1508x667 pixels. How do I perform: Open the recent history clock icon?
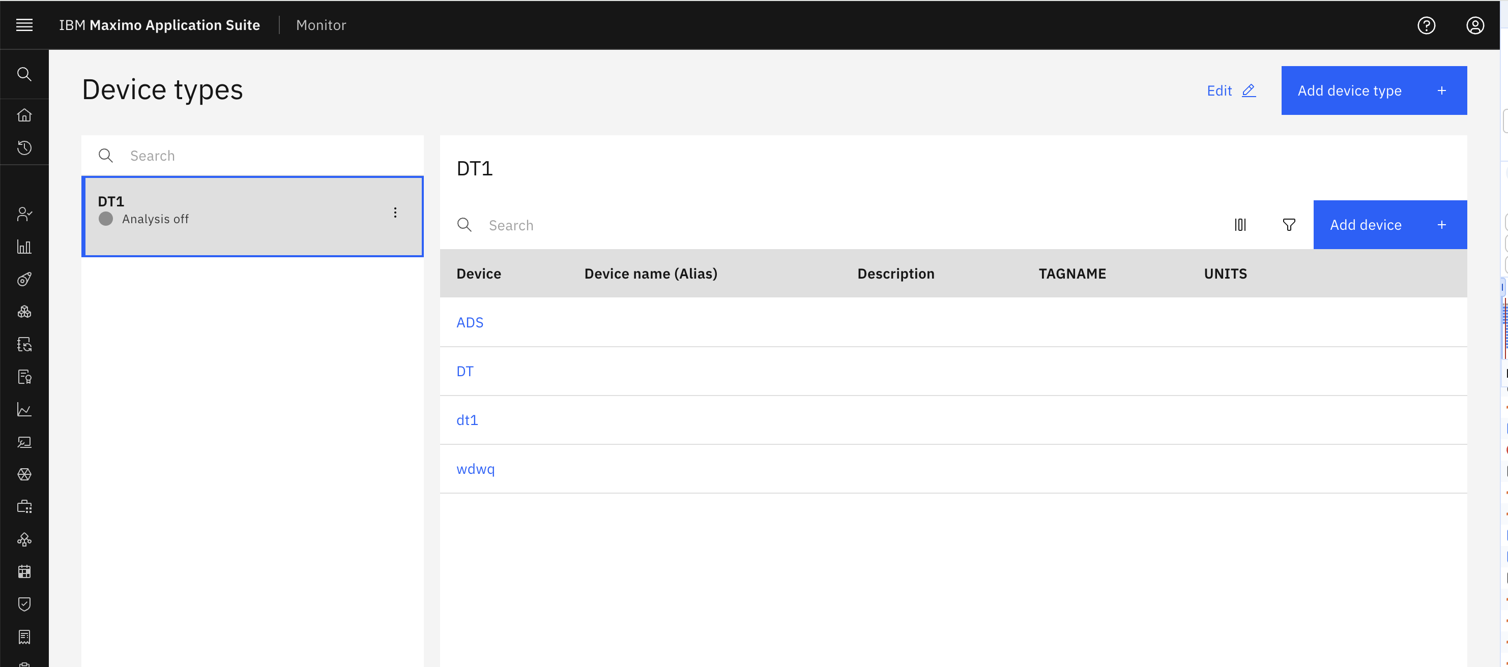click(x=24, y=147)
